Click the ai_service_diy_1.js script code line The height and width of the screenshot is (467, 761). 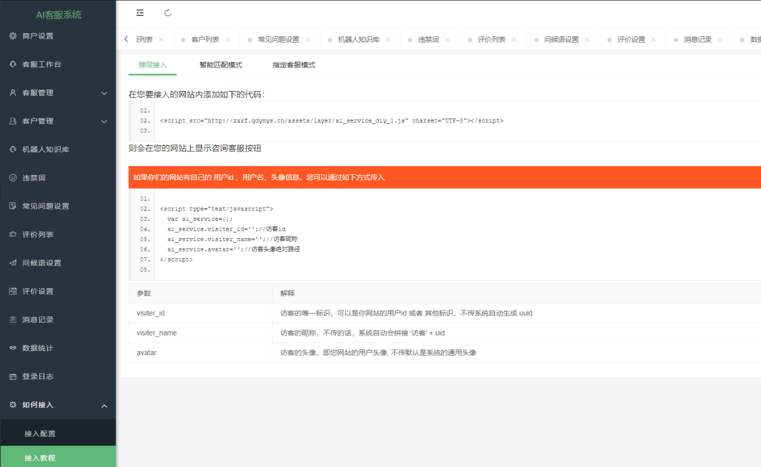point(331,121)
